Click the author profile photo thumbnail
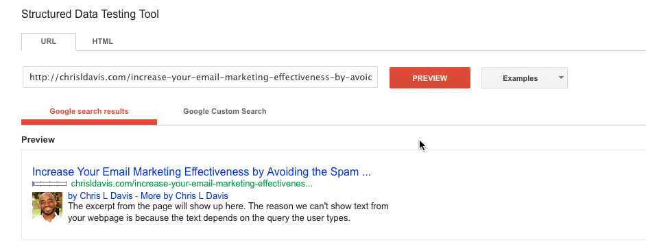 pos(47,207)
